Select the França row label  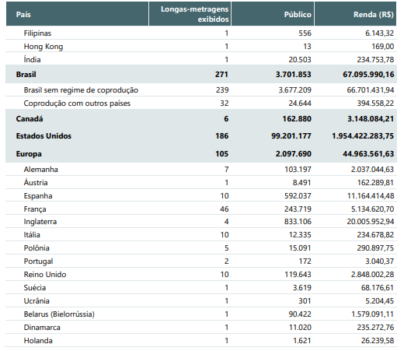pyautogui.click(x=35, y=209)
